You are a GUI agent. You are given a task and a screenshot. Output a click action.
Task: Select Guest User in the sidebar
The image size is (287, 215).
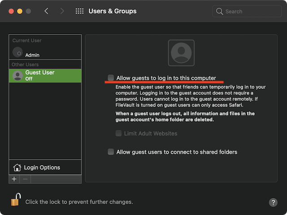(45, 75)
